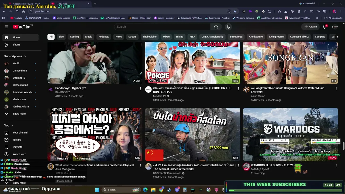The height and width of the screenshot is (194, 345).
Task: Open the PRACC.COM bookmark
Action: pyautogui.click(x=37, y=18)
